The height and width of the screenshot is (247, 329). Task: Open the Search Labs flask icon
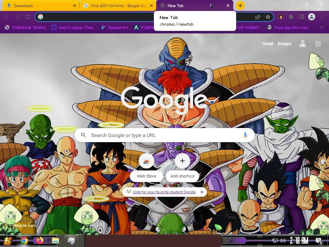pyautogui.click(x=303, y=43)
